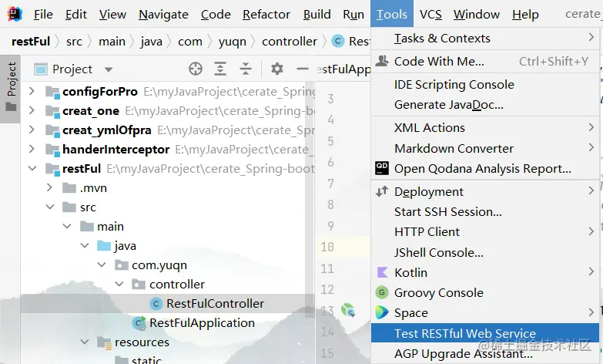Open XML Actions submenu
The height and width of the screenshot is (364, 603).
click(x=485, y=127)
